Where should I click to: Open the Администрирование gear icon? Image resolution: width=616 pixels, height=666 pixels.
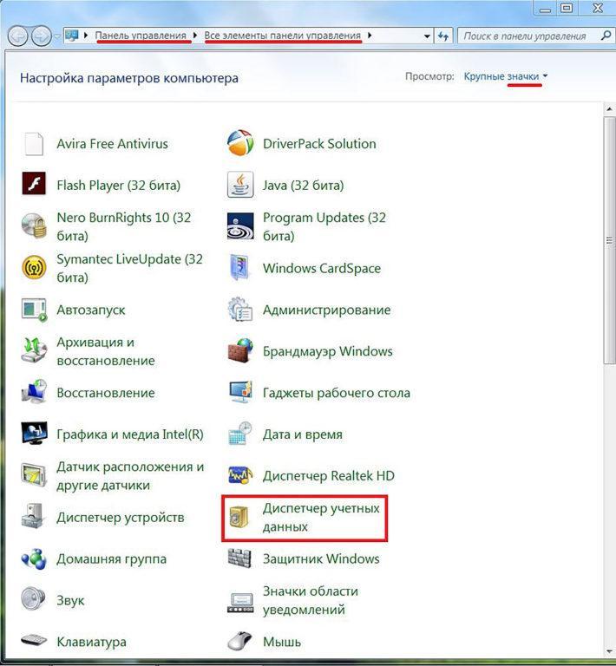pyautogui.click(x=240, y=310)
